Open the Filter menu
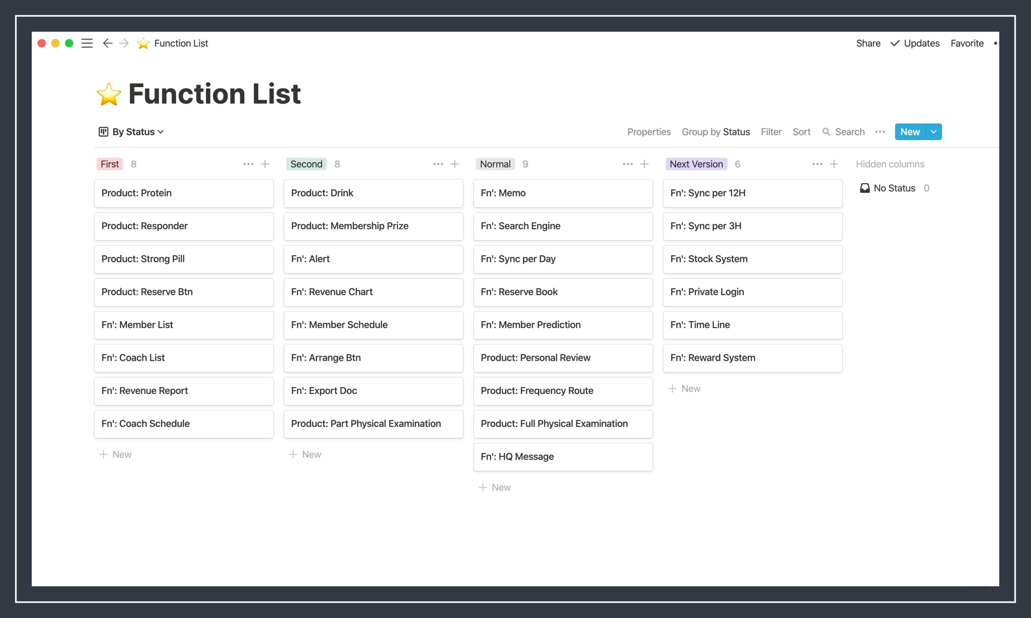 pos(771,132)
